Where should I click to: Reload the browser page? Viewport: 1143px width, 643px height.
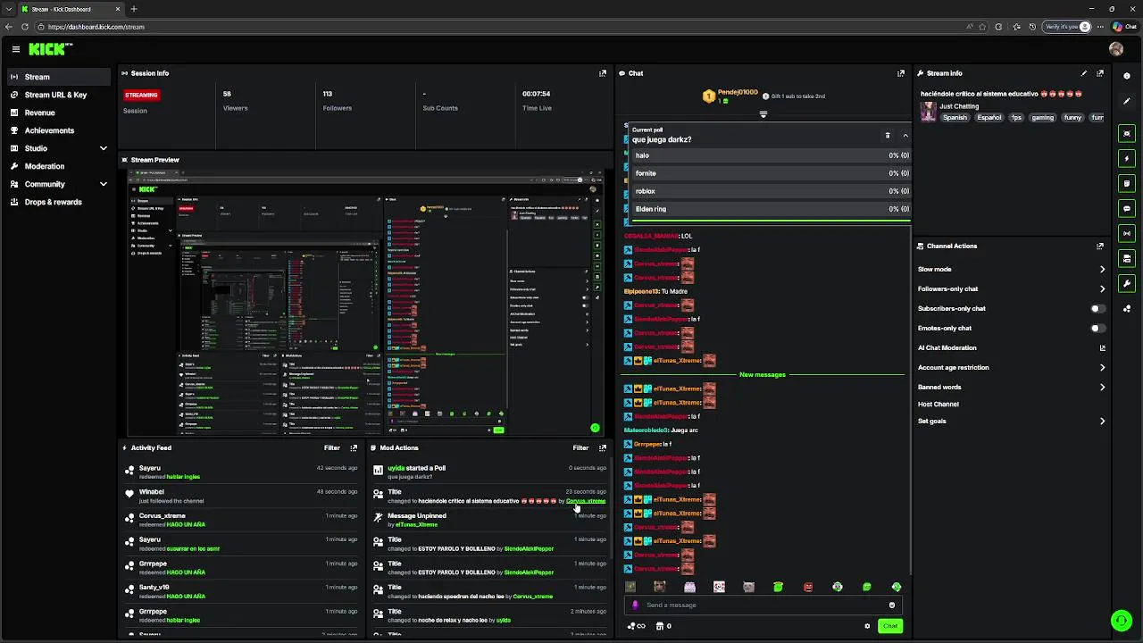25,27
